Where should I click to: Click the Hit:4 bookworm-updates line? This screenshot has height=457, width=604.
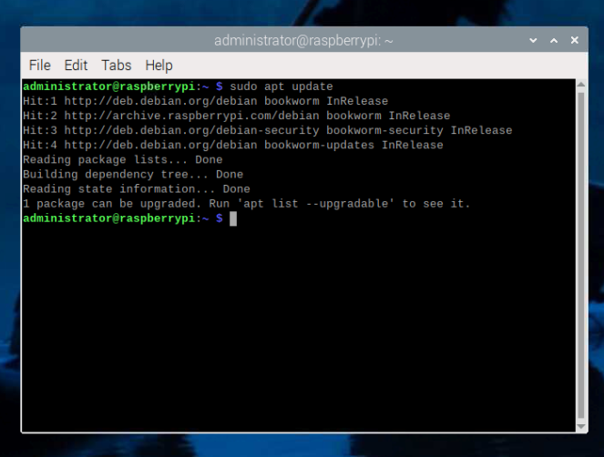[233, 145]
